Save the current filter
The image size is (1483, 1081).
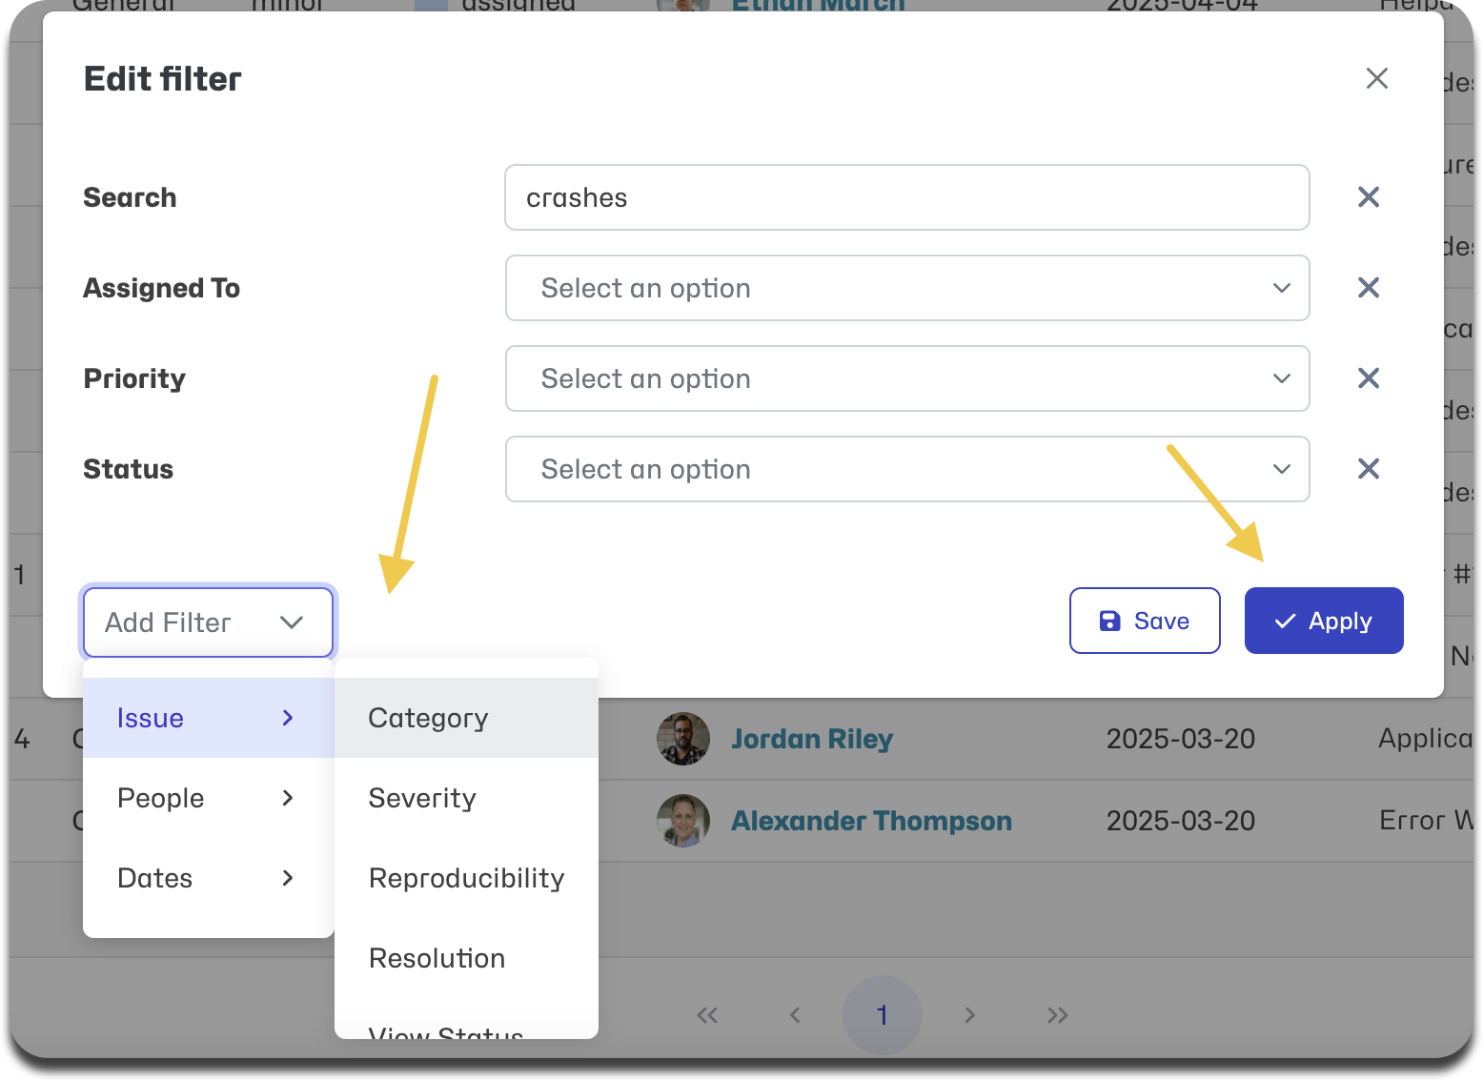tap(1145, 621)
